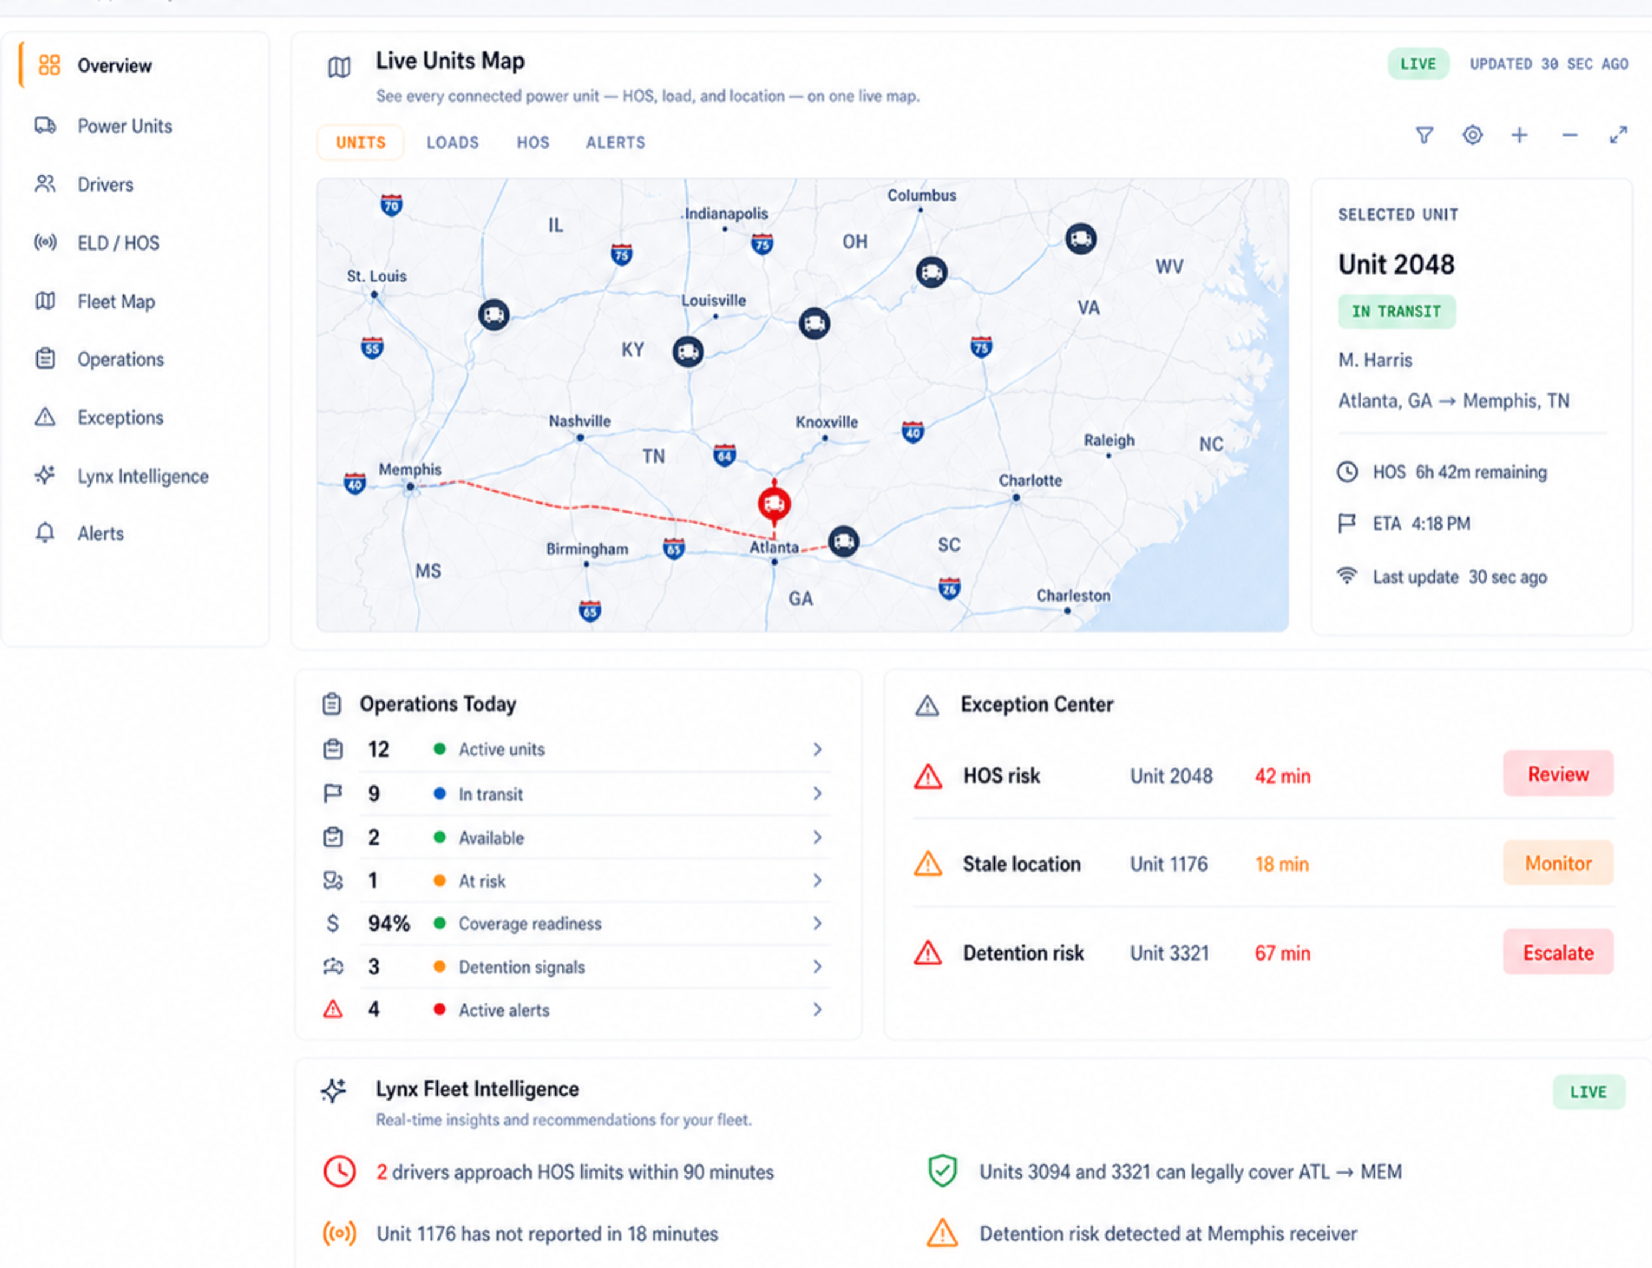
Task: Switch to the ALERTS map tab
Action: pyautogui.click(x=615, y=143)
